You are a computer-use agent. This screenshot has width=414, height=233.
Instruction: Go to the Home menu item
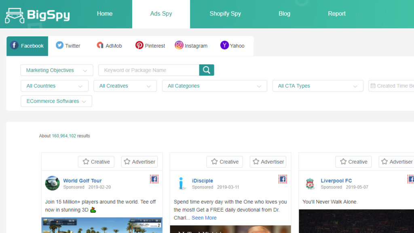point(105,14)
